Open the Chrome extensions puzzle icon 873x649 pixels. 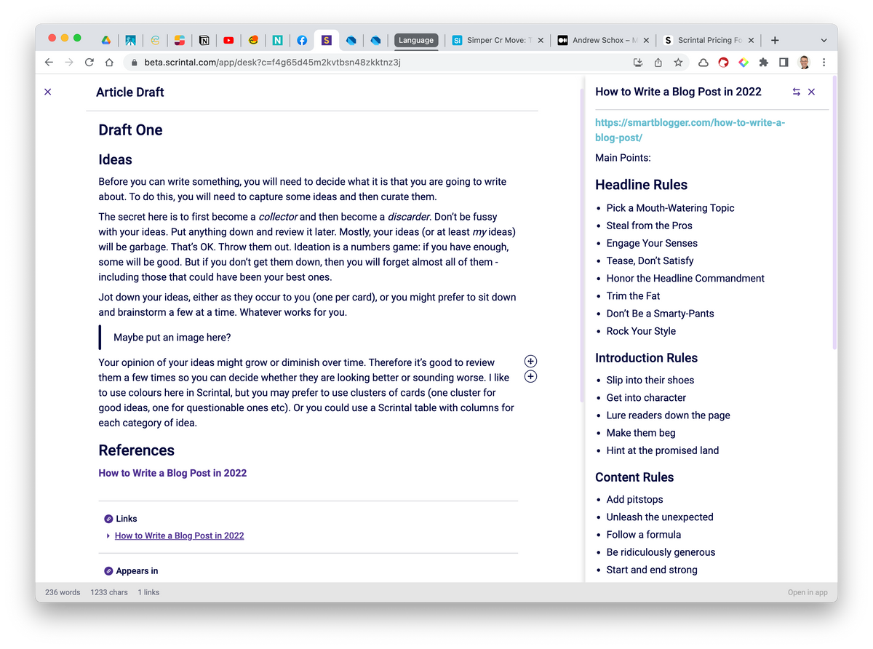coord(763,63)
